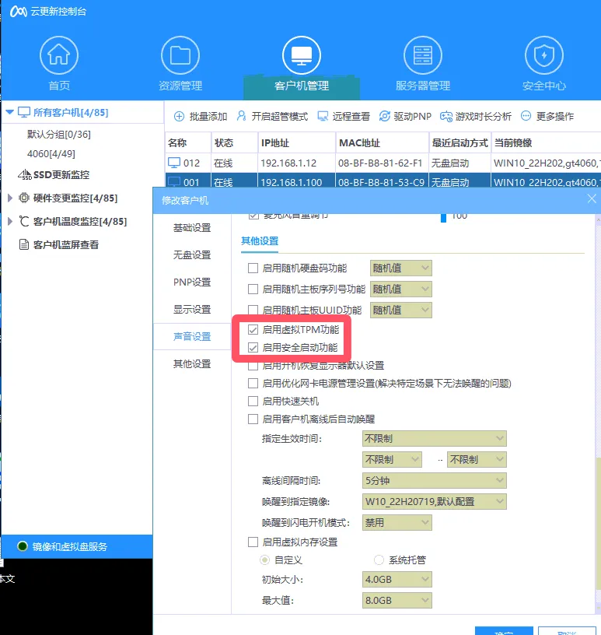Uncheck 启用虚拟TPM功能 checkbox
The image size is (601, 635).
253,330
